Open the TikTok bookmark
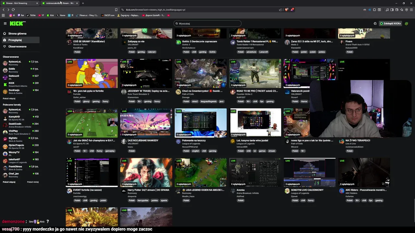The width and height of the screenshot is (415, 233). pos(31,15)
